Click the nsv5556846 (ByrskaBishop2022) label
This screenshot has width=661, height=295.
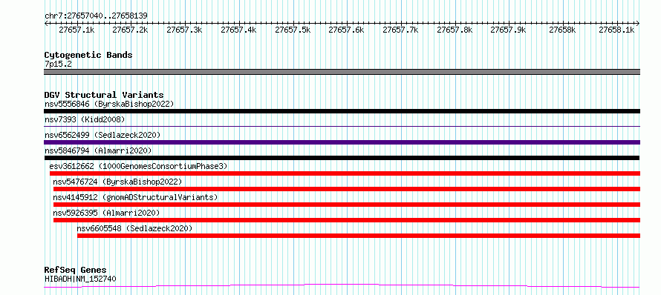[109, 104]
